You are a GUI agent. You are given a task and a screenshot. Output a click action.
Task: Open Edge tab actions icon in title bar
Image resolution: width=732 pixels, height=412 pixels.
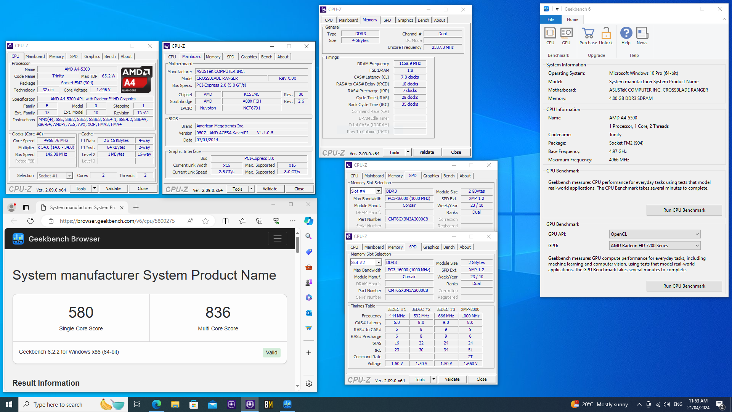tap(26, 208)
